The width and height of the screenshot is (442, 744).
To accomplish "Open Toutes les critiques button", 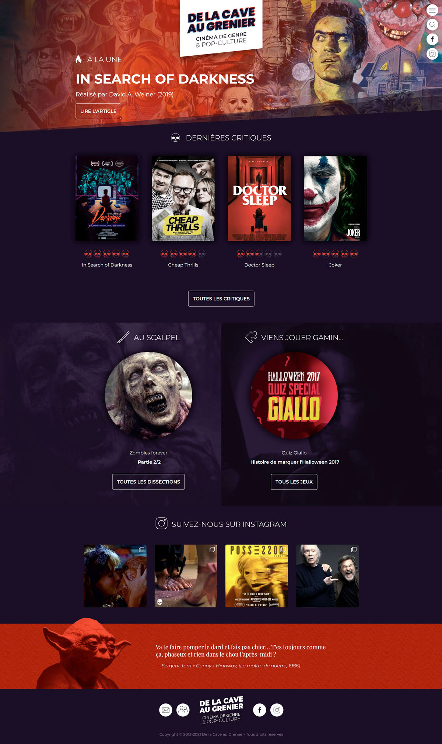I will coord(221,299).
